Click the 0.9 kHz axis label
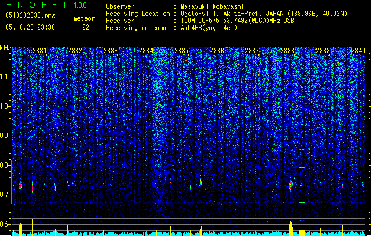372x236 pixels. coord(5,136)
